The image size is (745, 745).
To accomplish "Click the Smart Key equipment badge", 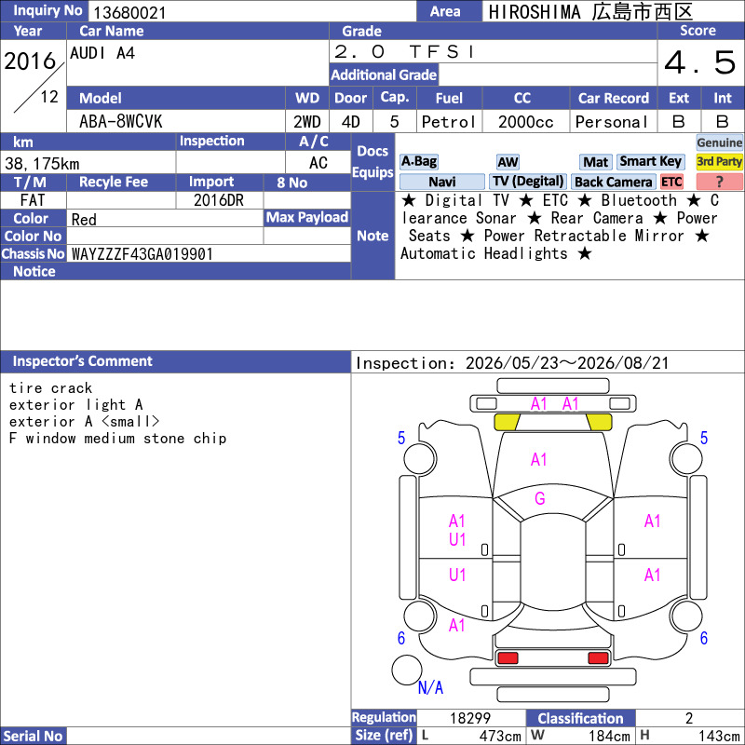I will pos(650,161).
